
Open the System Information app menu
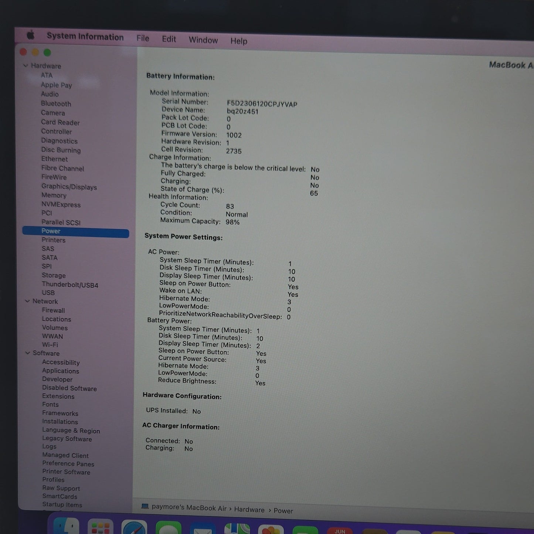tap(85, 37)
